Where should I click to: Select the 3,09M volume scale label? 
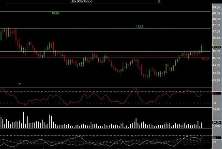pos(216,126)
